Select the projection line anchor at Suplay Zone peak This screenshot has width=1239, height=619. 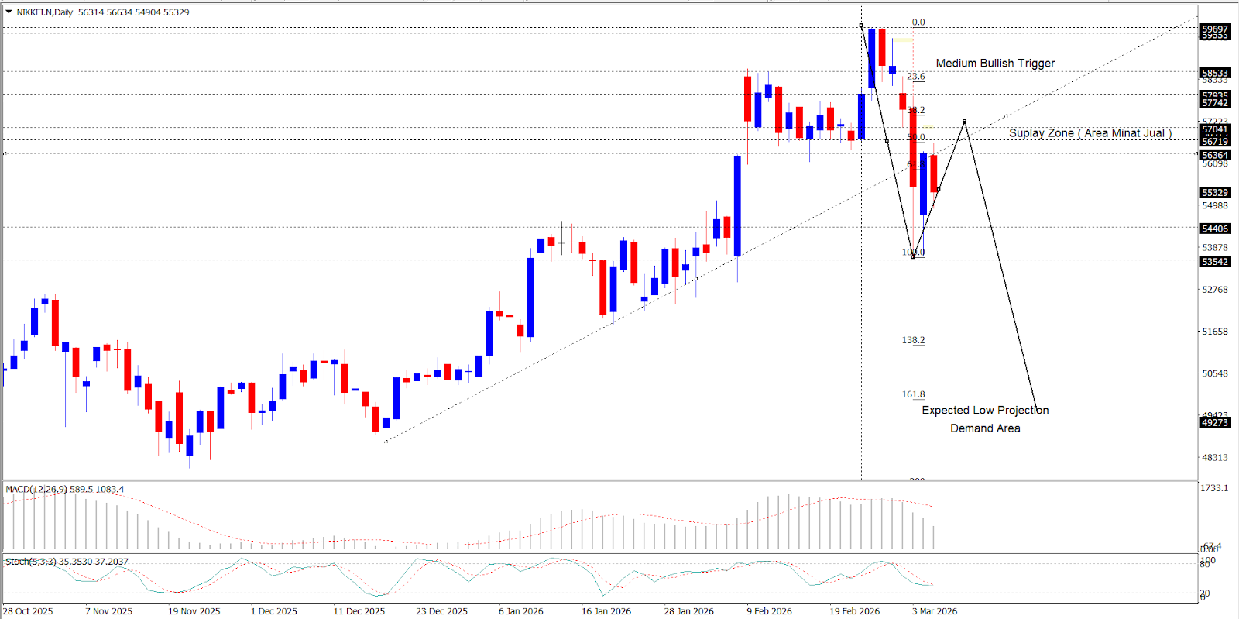coord(964,121)
